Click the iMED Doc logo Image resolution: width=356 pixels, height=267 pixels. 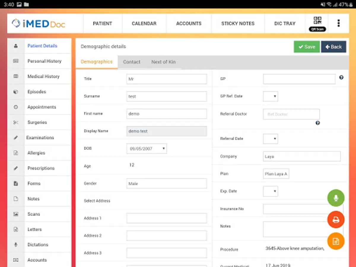coord(39,23)
